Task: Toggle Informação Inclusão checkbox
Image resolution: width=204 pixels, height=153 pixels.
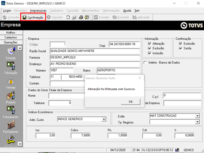Action: click(149, 53)
